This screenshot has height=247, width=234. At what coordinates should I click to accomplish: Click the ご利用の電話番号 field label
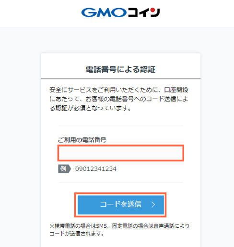(82, 140)
